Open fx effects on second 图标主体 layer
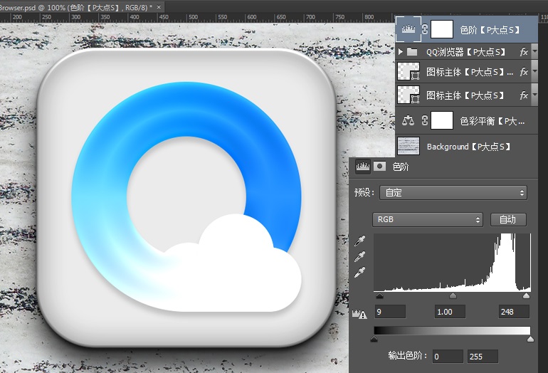 tap(524, 95)
